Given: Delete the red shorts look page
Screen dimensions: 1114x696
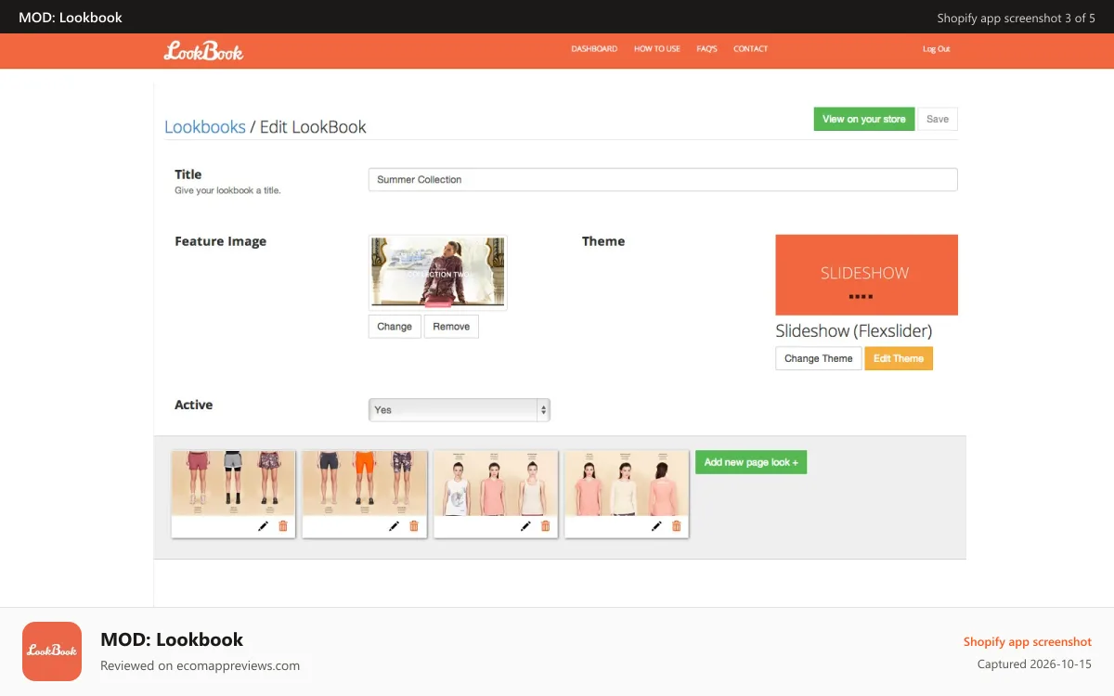Looking at the screenshot, I should [283, 526].
